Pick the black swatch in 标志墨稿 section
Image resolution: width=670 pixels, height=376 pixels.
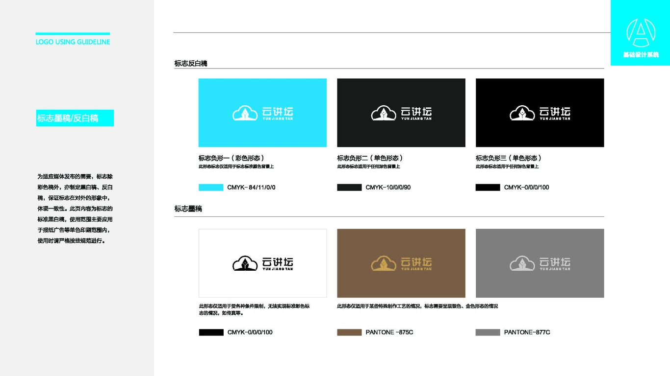click(211, 332)
